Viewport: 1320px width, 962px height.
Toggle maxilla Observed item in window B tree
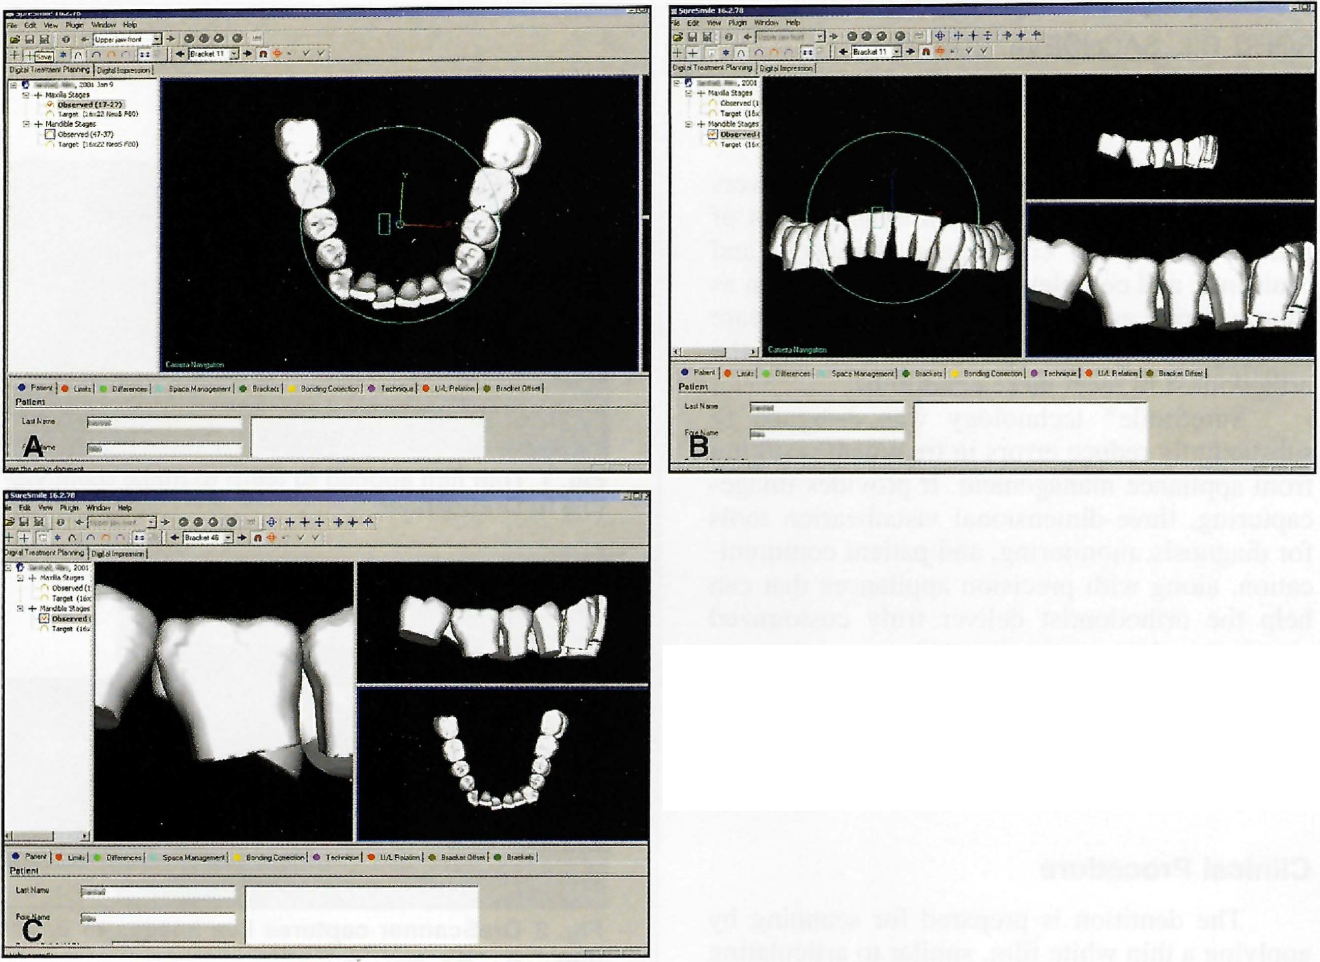[x=712, y=104]
